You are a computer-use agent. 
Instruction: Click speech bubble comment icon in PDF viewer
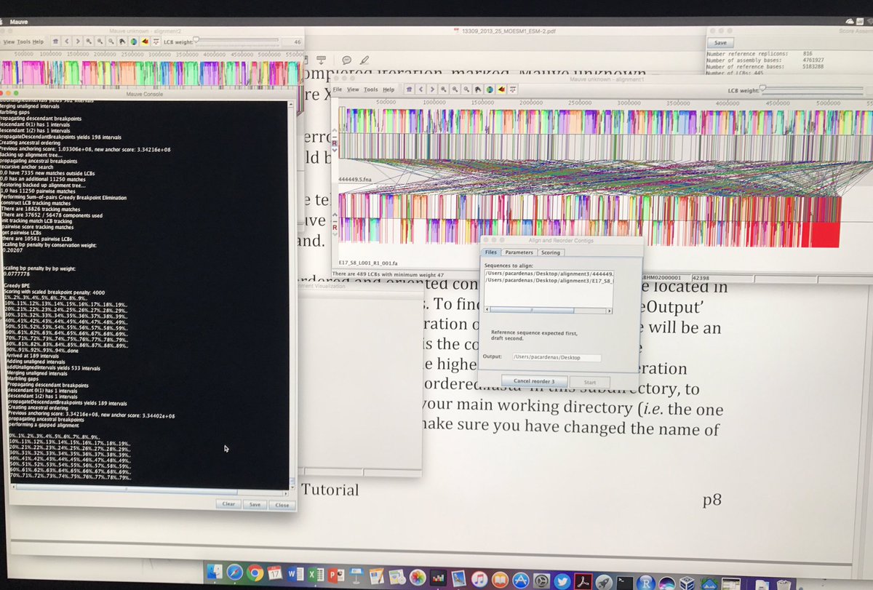347,60
